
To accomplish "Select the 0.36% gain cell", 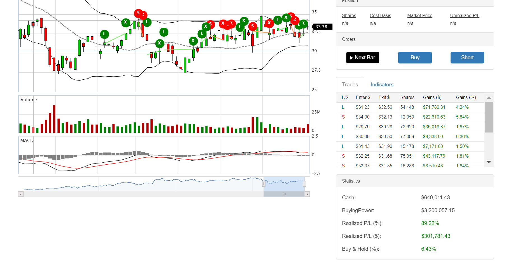I will click(x=462, y=137).
